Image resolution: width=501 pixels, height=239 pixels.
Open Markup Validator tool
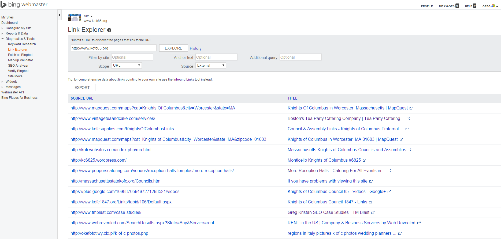[21, 60]
